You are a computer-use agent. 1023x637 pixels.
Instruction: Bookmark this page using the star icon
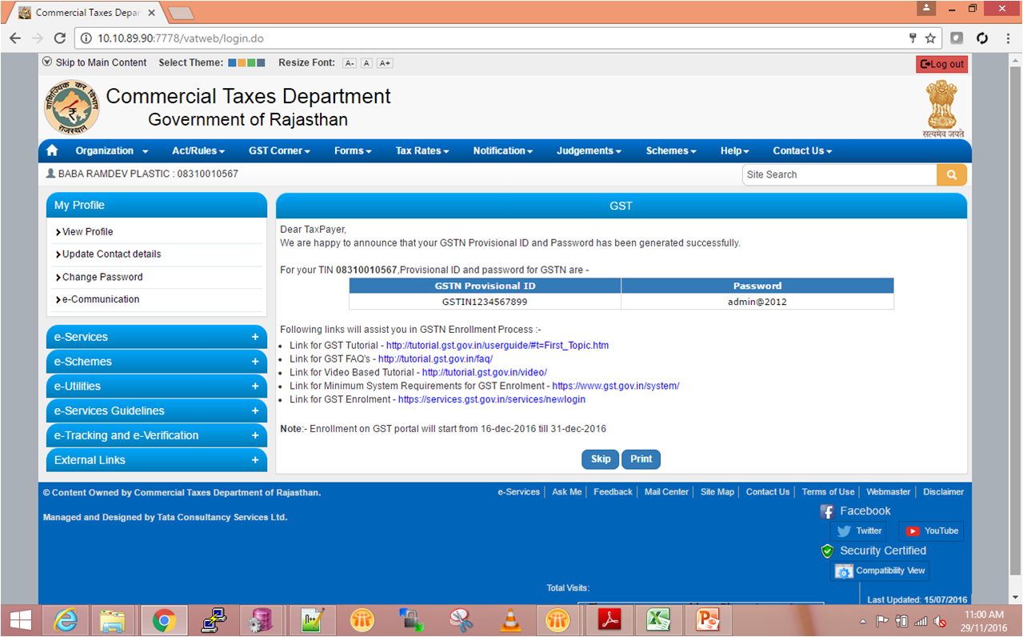(x=930, y=38)
